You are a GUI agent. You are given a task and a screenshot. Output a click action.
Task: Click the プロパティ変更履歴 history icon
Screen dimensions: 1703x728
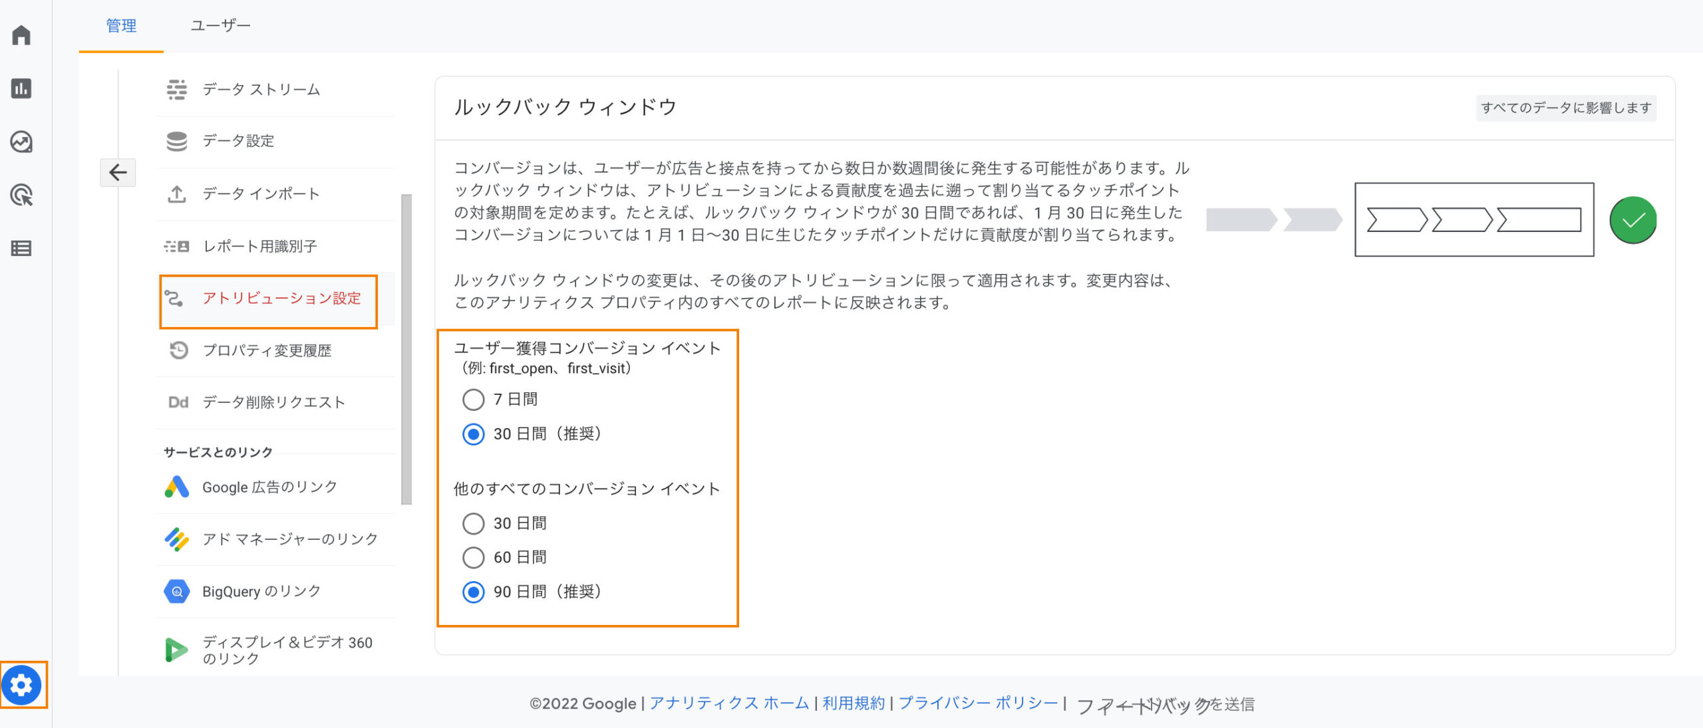pyautogui.click(x=178, y=350)
